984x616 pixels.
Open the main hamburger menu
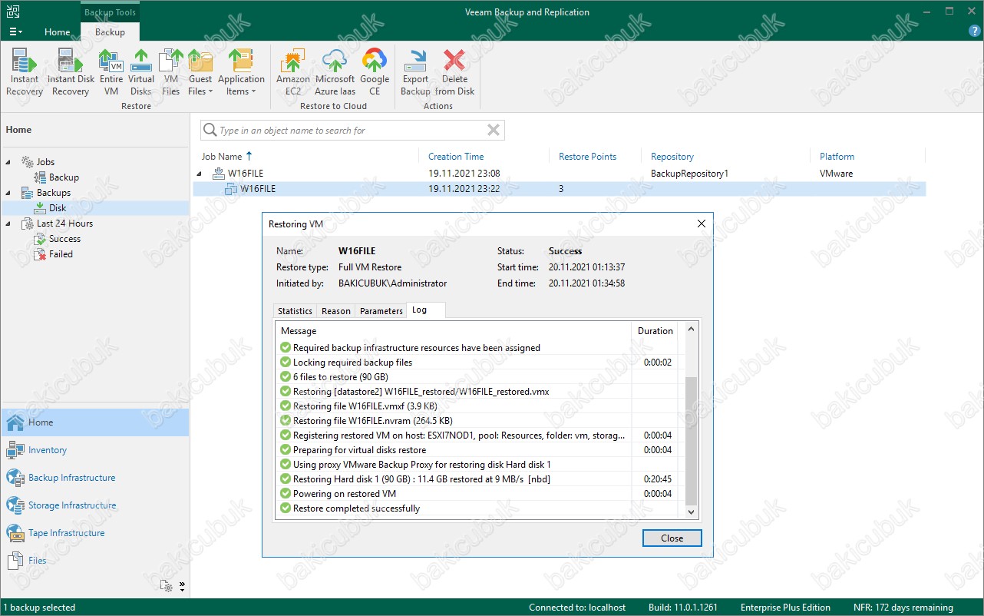click(x=15, y=31)
